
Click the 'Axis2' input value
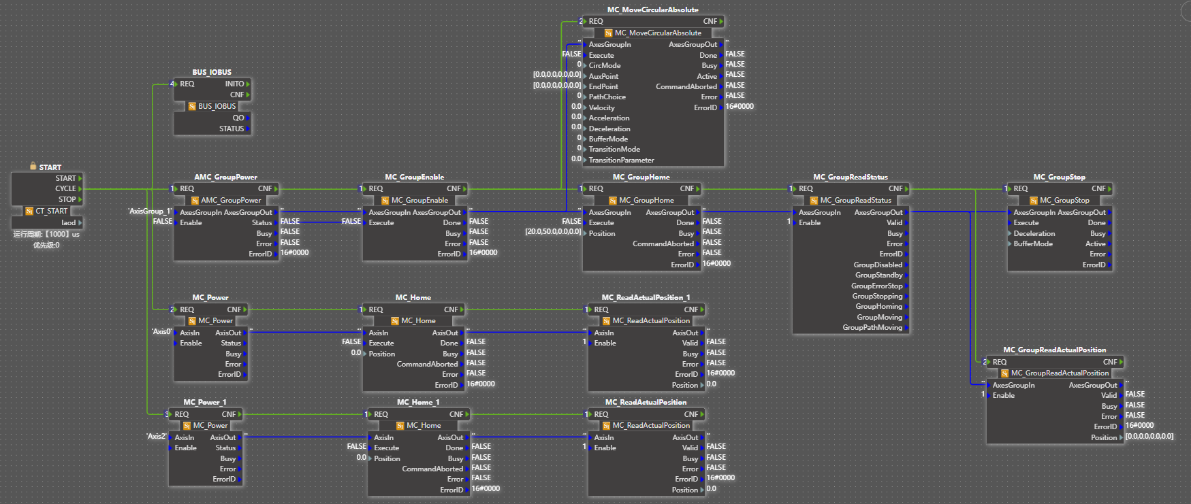click(156, 437)
